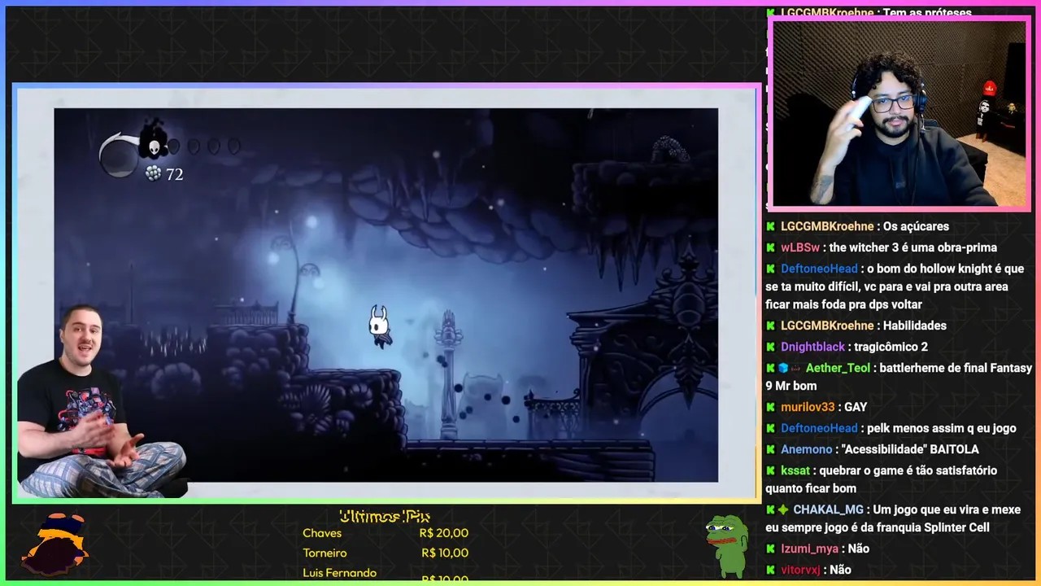
Task: Click the Kick badge beside Anemono
Action: [x=770, y=449]
